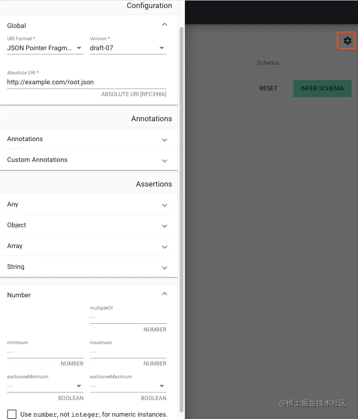Open the URI Format dropdown
358x419 pixels.
point(45,48)
